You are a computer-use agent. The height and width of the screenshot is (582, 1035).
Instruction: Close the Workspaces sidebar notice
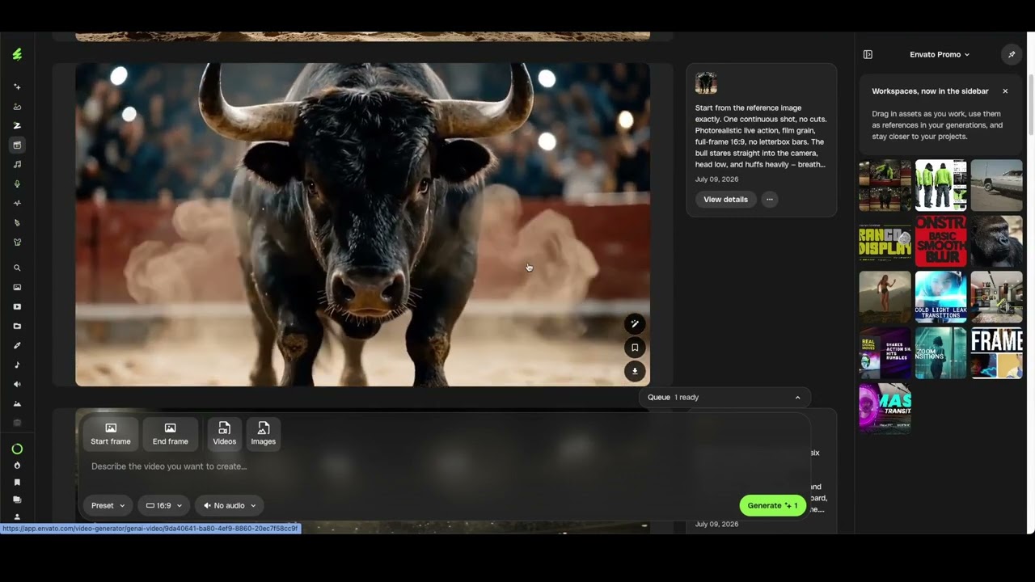pos(1005,91)
